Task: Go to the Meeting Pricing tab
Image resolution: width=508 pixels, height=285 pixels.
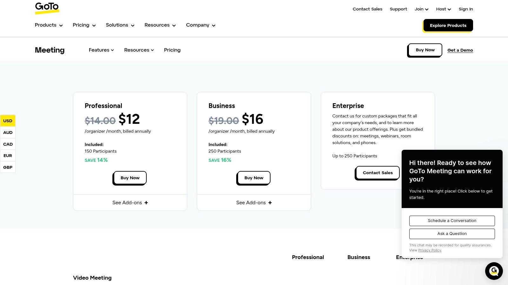Action: click(x=172, y=50)
